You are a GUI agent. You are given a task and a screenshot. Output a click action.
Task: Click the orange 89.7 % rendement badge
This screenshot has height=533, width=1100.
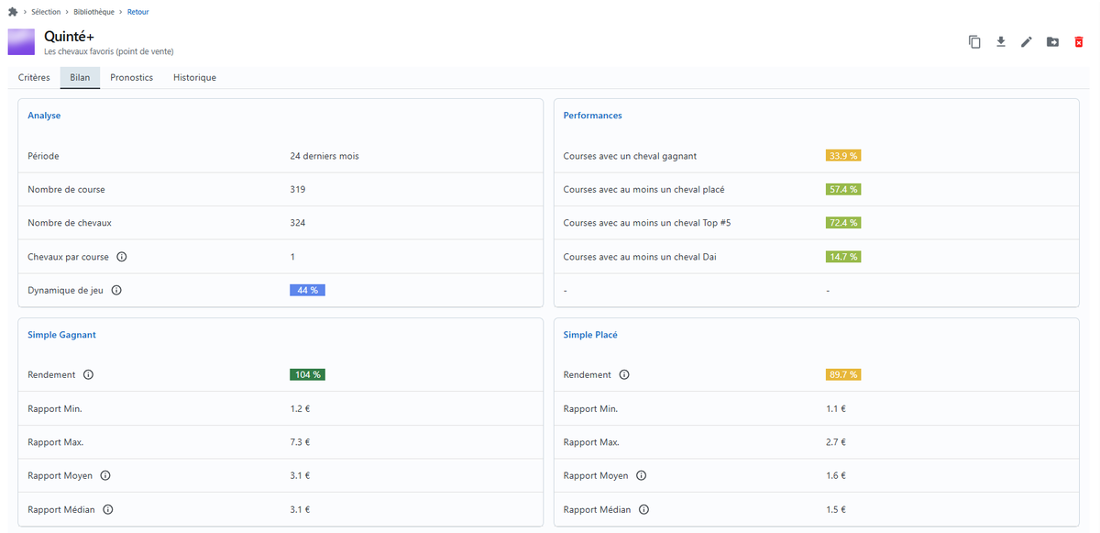pos(843,375)
